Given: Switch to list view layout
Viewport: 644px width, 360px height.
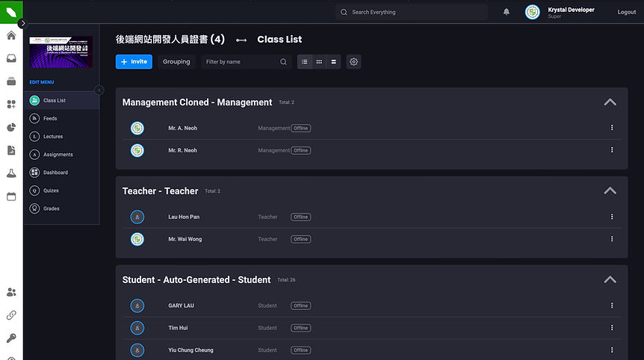Looking at the screenshot, I should (305, 62).
